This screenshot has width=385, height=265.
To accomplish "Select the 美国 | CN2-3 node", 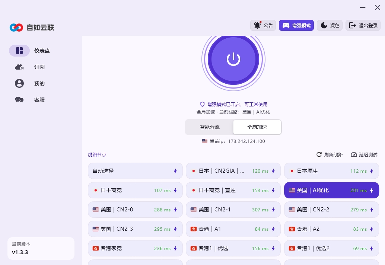I will [x=135, y=229].
